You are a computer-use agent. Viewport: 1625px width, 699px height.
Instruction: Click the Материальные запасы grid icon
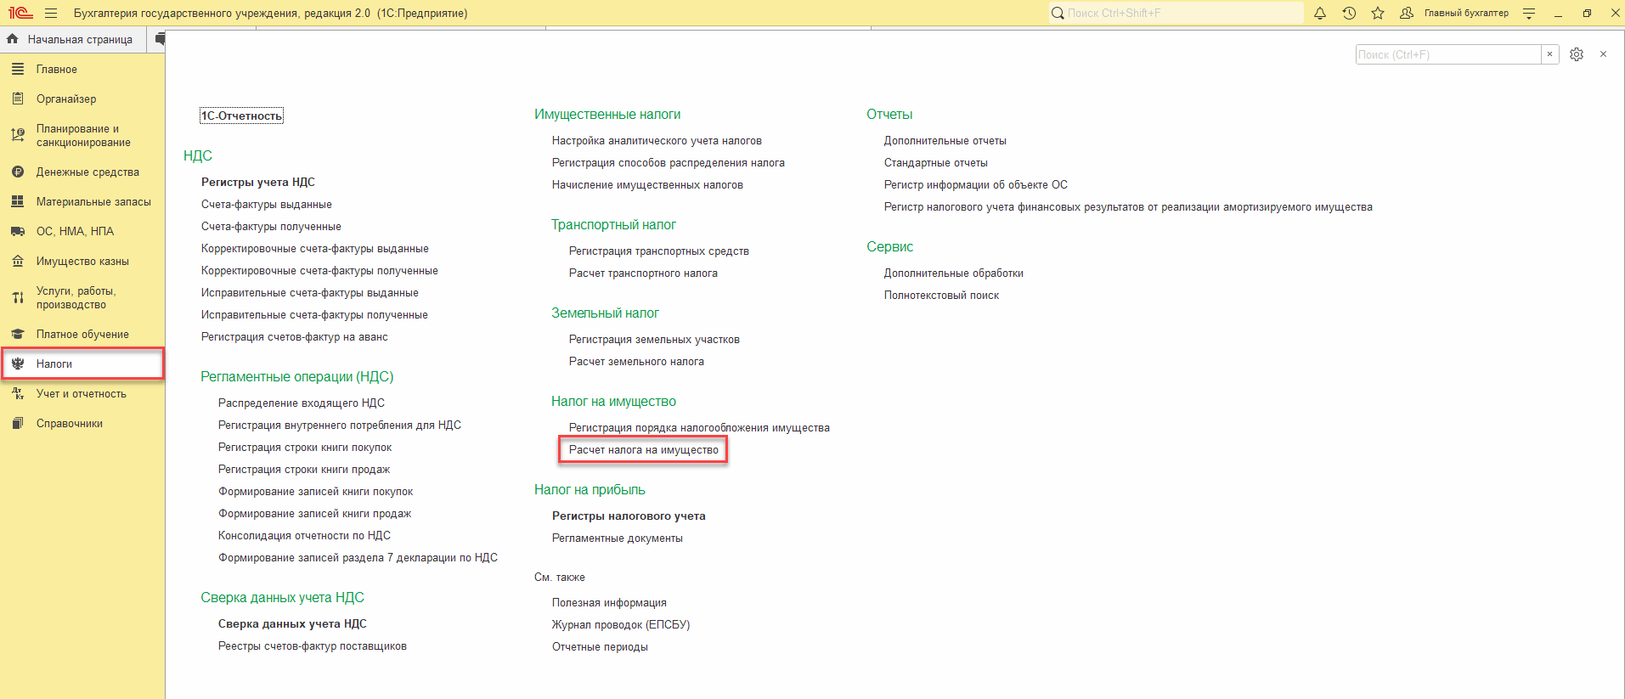[18, 201]
